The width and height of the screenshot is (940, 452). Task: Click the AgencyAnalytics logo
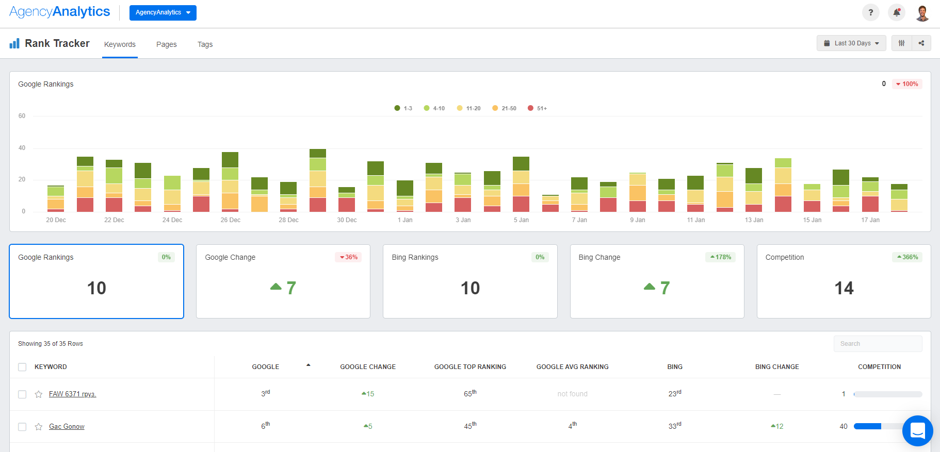click(x=59, y=12)
